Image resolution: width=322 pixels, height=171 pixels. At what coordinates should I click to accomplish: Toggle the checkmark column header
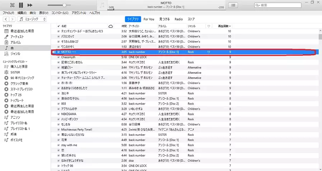(58, 26)
